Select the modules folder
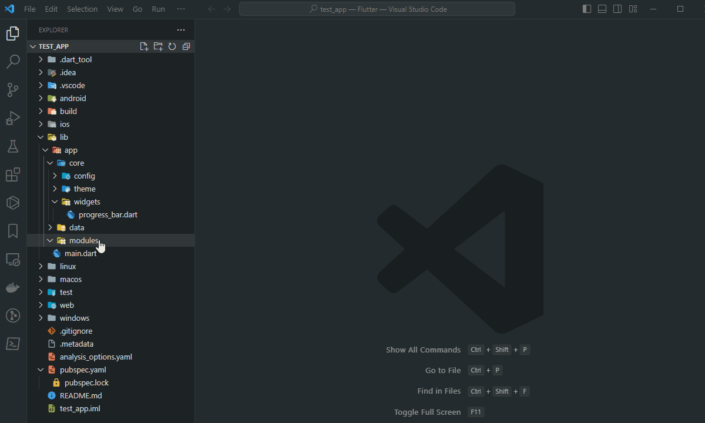 coord(110,240)
